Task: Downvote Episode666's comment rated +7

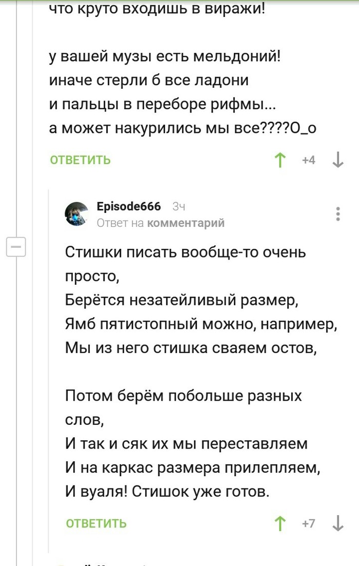Action: 337,523
